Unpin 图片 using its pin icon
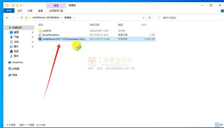Image resolution: width=224 pixels, height=128 pixels. tap(32, 47)
